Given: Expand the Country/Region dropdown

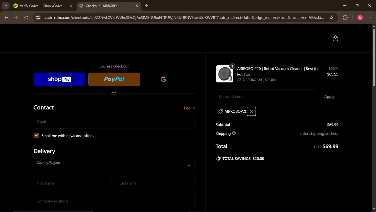Looking at the screenshot, I should pos(114,165).
